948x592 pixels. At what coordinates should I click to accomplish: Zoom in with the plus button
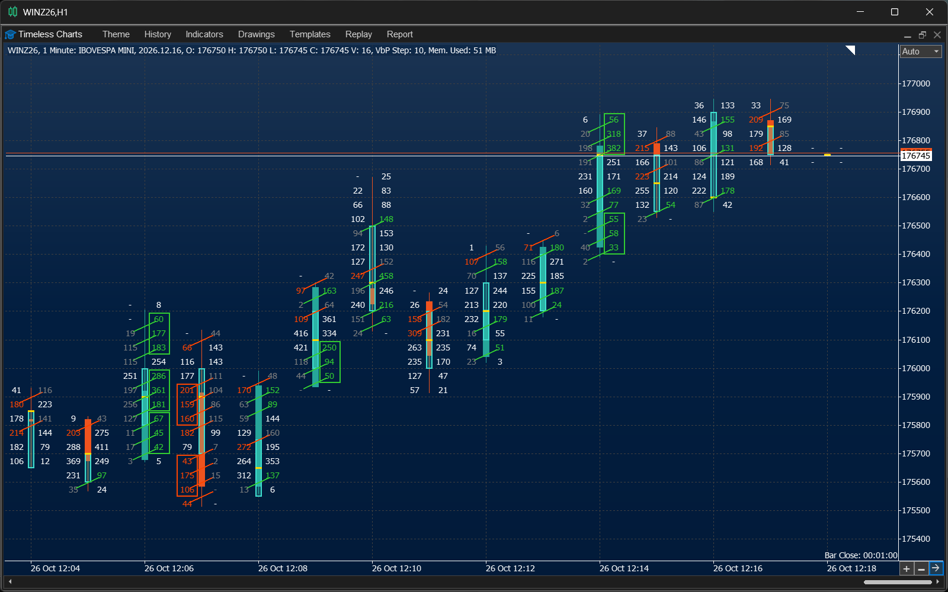907,569
